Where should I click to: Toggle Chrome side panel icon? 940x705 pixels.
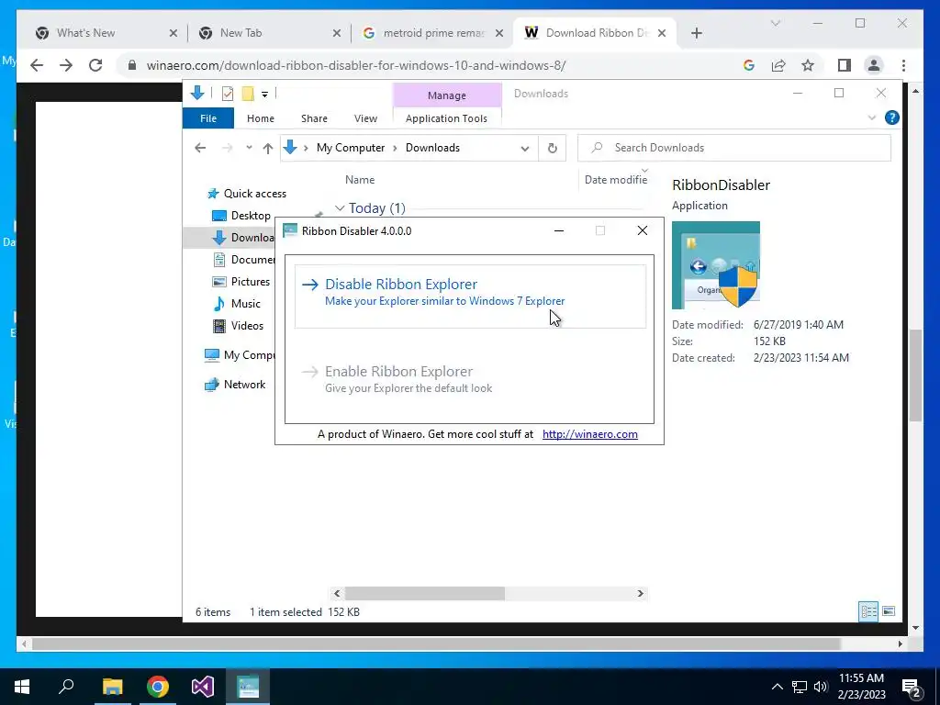845,65
